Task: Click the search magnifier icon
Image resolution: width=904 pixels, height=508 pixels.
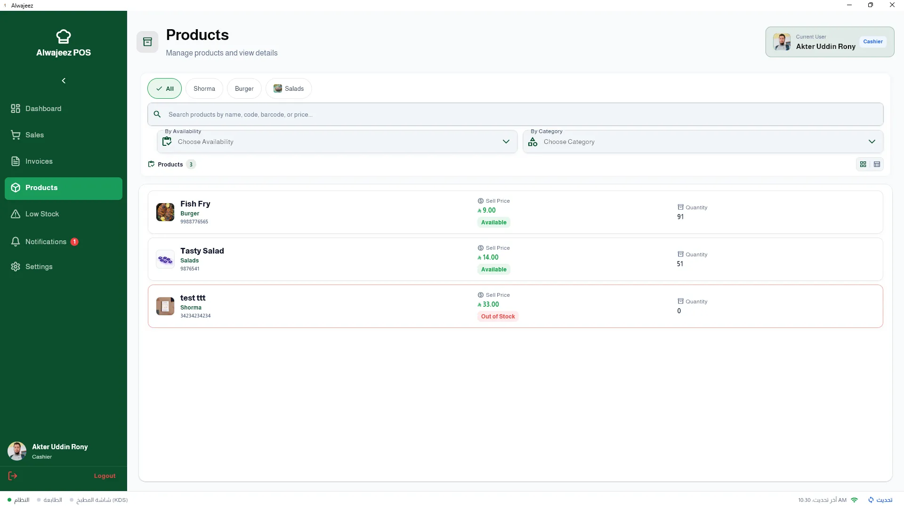Action: 157,114
